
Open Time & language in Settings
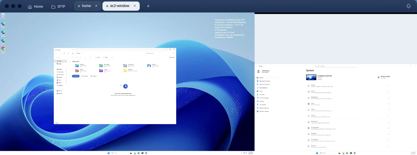267,98
